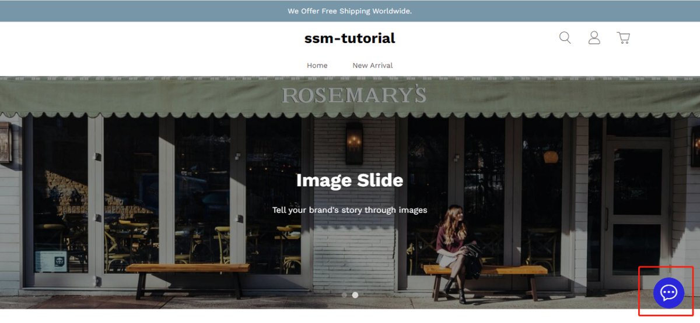The image size is (700, 323).
Task: Click the free shipping announcement bar
Action: coord(350,11)
